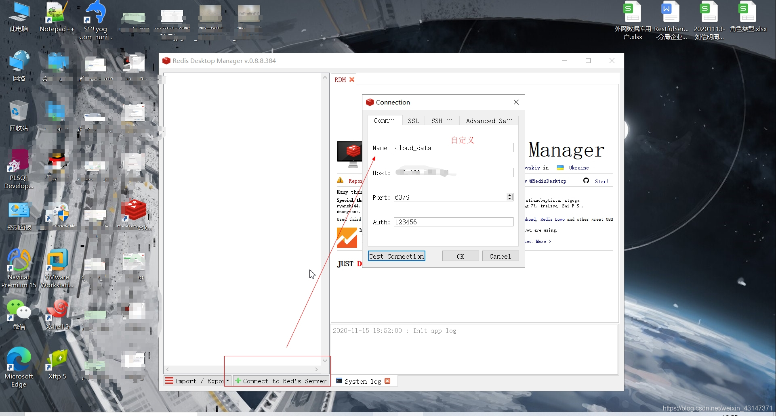
Task: Open the Advanced Se... tab
Action: click(x=489, y=121)
